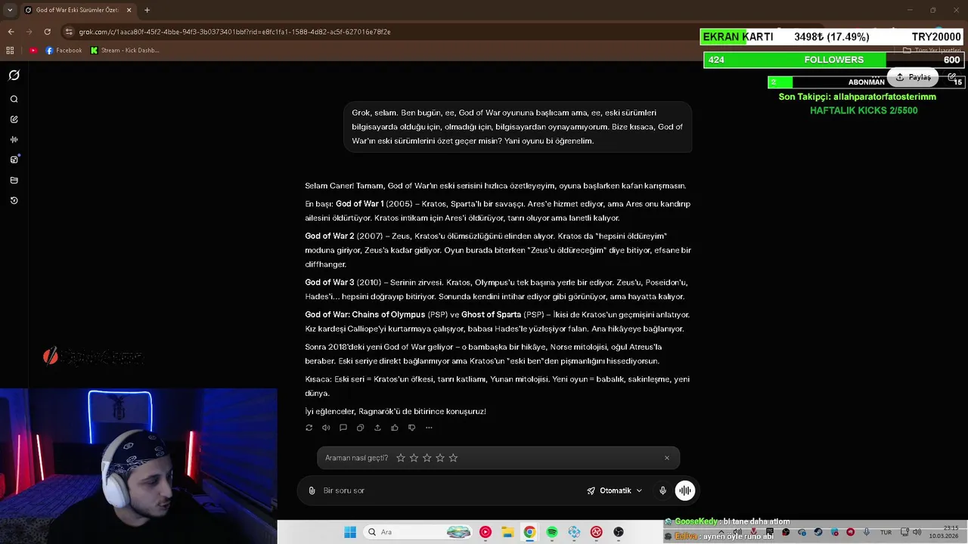This screenshot has height=544, width=968.
Task: Go back in the browser
Action: (x=11, y=32)
